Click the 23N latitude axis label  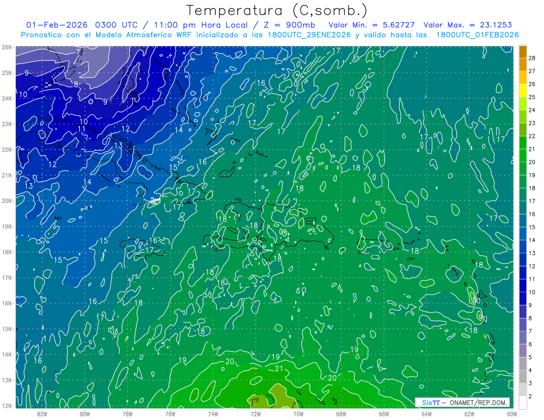6,124
